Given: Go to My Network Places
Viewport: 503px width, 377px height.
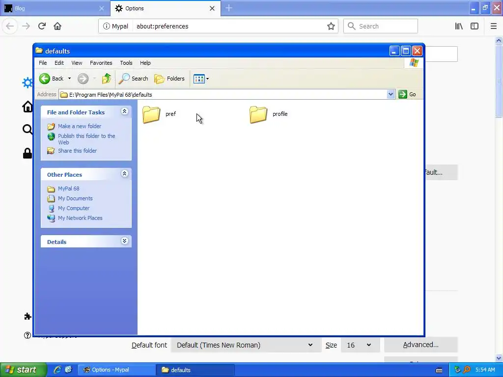Looking at the screenshot, I should (x=80, y=218).
